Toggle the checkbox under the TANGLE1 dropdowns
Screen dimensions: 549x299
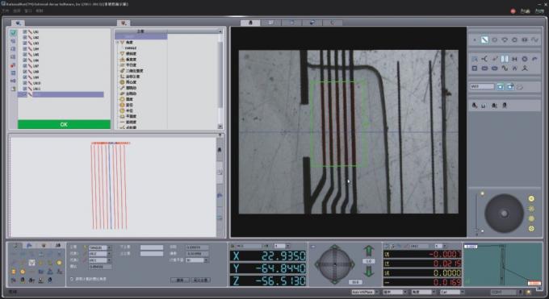[72, 279]
